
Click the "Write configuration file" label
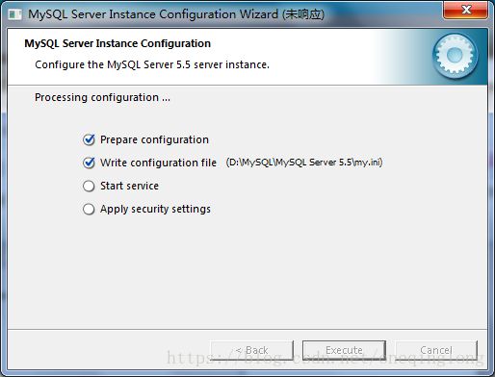click(158, 163)
